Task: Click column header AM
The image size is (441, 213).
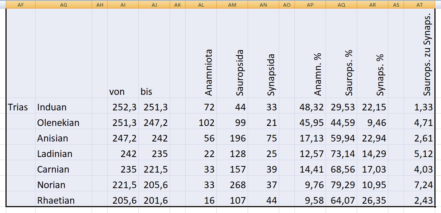Action: pyautogui.click(x=232, y=4)
